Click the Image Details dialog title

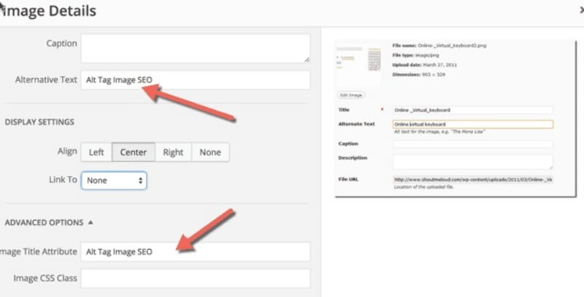50,12
